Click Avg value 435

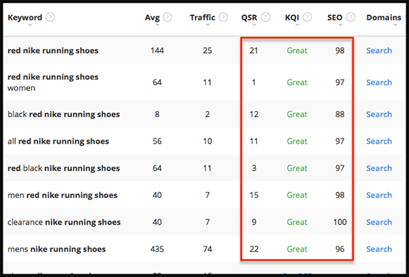(157, 249)
